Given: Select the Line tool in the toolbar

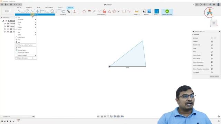Looking at the screenshot, I should pyautogui.click(x=18, y=11).
